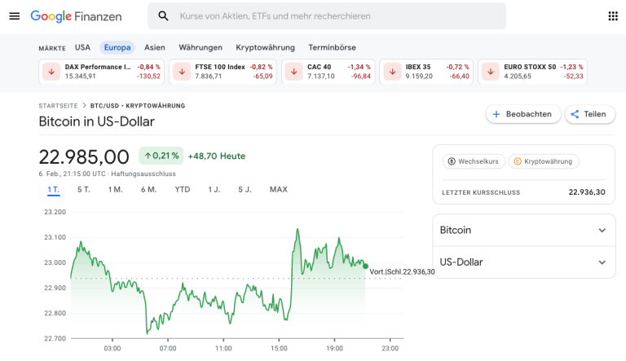Click the plus icon in Beobachten
Image resolution: width=626 pixels, height=361 pixels.
(496, 114)
